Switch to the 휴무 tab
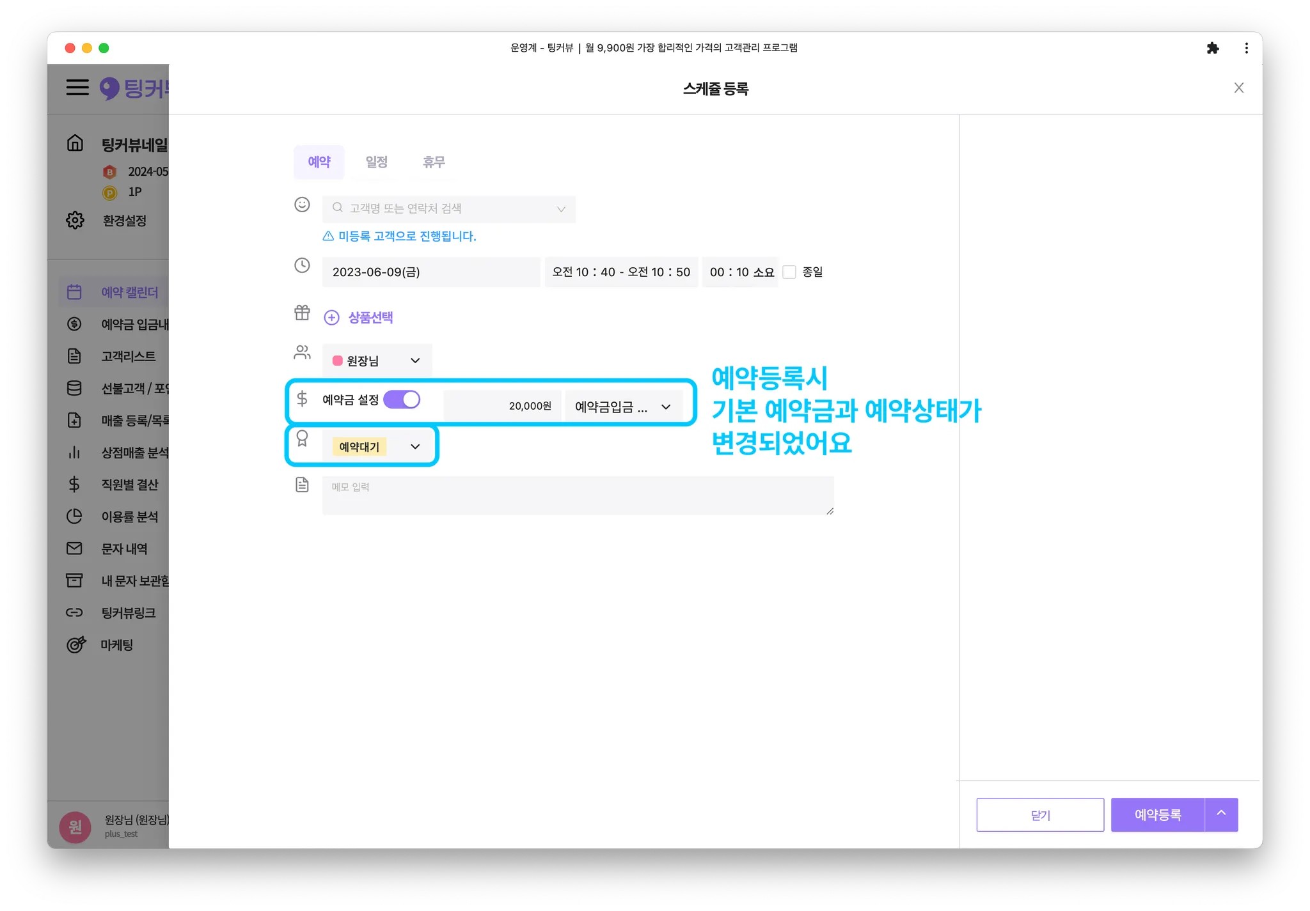The height and width of the screenshot is (911, 1310). coord(433,162)
